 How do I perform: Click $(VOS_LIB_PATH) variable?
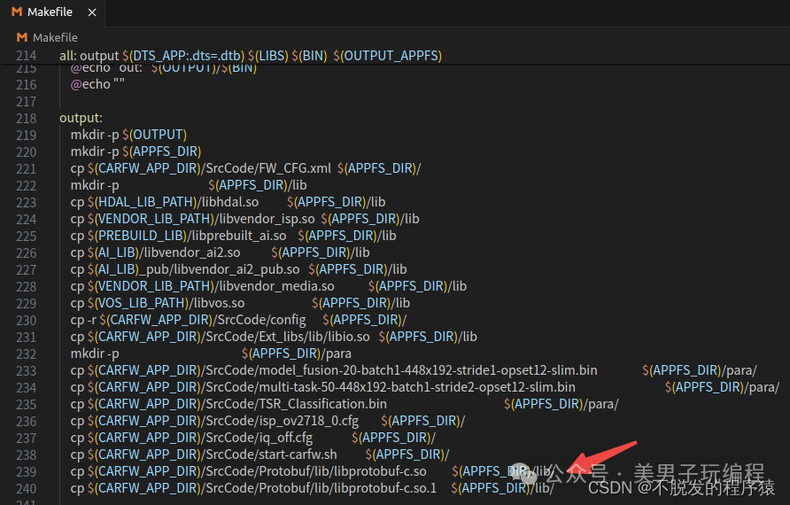tap(138, 303)
